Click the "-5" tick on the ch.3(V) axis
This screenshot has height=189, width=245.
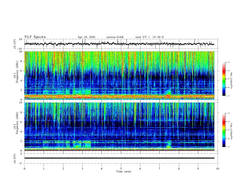click(x=21, y=163)
